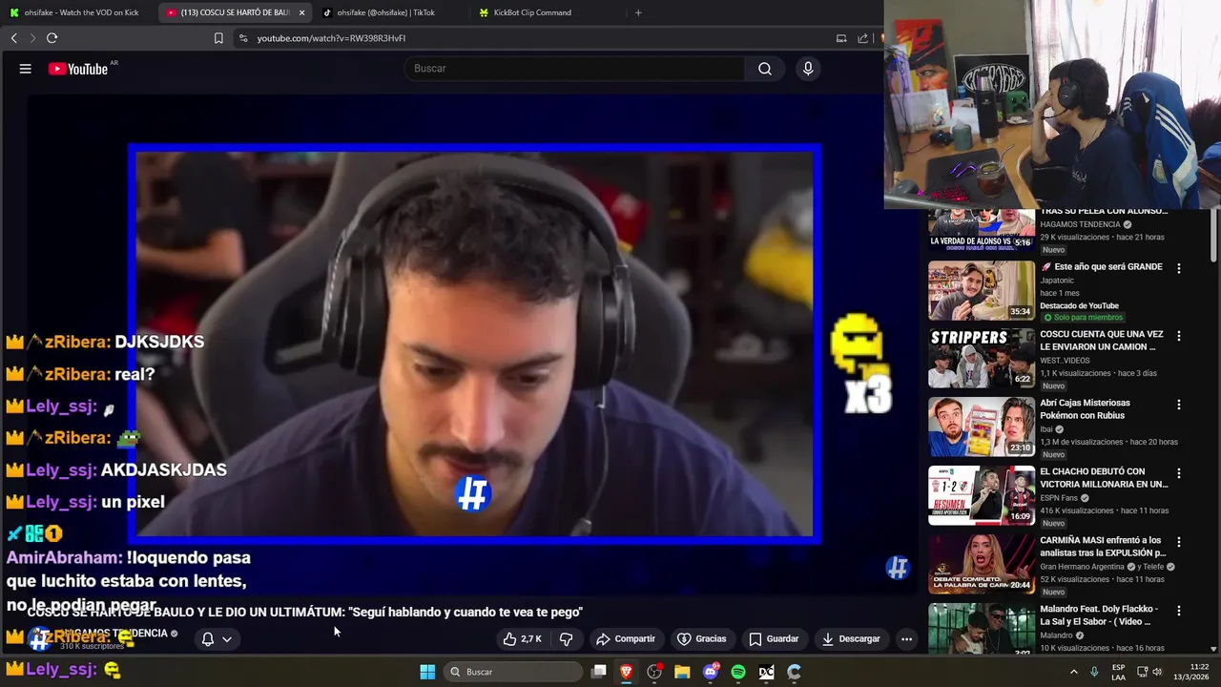1221x687 pixels.
Task: Click the Windows taskbar Buscar search box
Action: (515, 672)
